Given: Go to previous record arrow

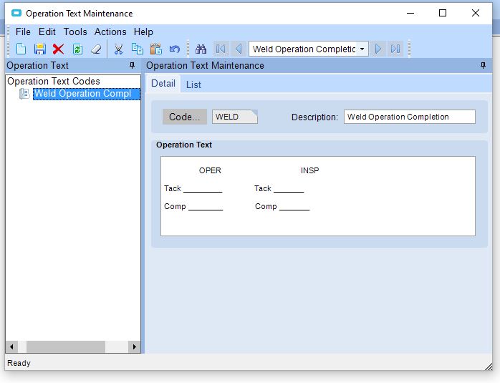Looking at the screenshot, I should pyautogui.click(x=239, y=49).
